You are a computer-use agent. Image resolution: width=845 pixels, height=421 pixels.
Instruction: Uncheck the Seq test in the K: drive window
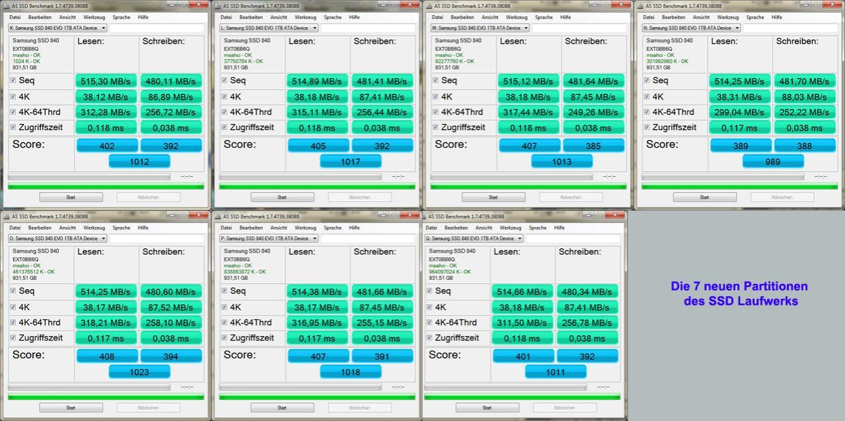[13, 81]
